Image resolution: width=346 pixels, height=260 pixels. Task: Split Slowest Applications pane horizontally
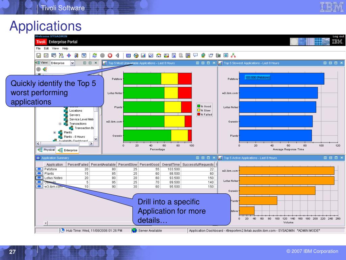point(330,63)
